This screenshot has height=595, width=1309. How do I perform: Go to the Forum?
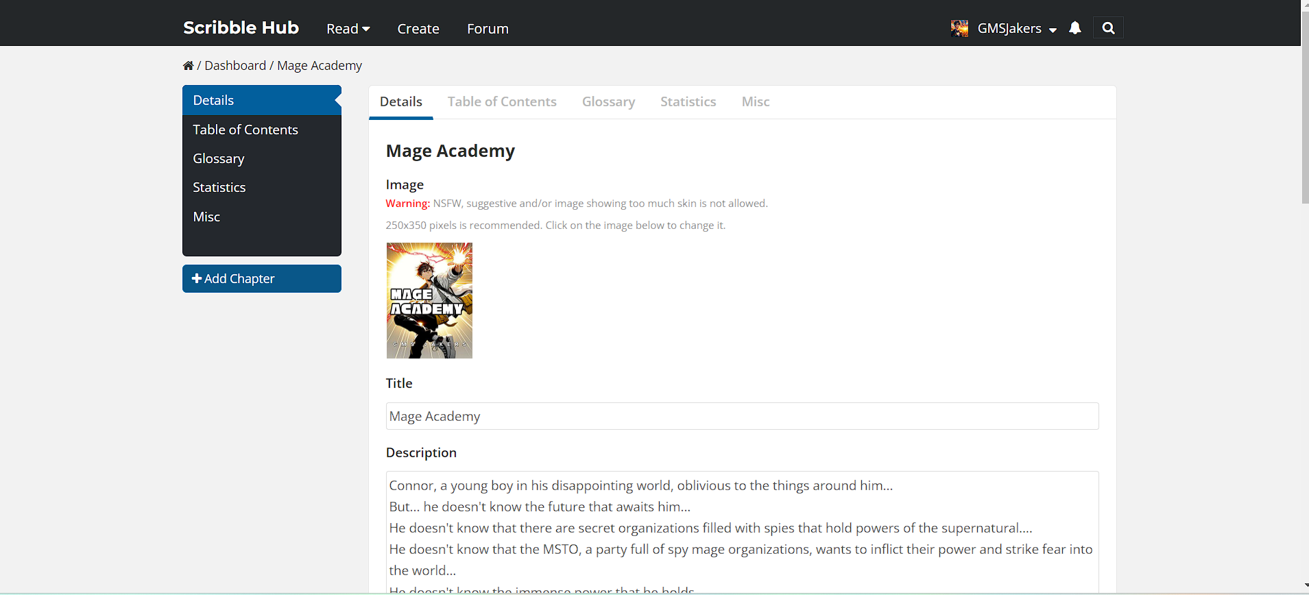click(488, 29)
